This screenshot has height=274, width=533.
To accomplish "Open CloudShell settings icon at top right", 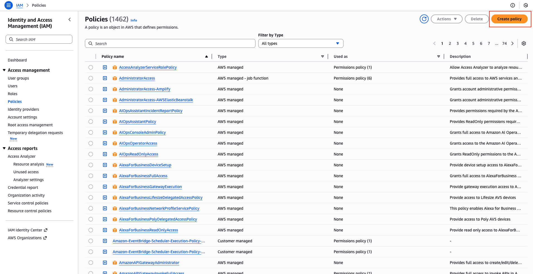I will [526, 5].
